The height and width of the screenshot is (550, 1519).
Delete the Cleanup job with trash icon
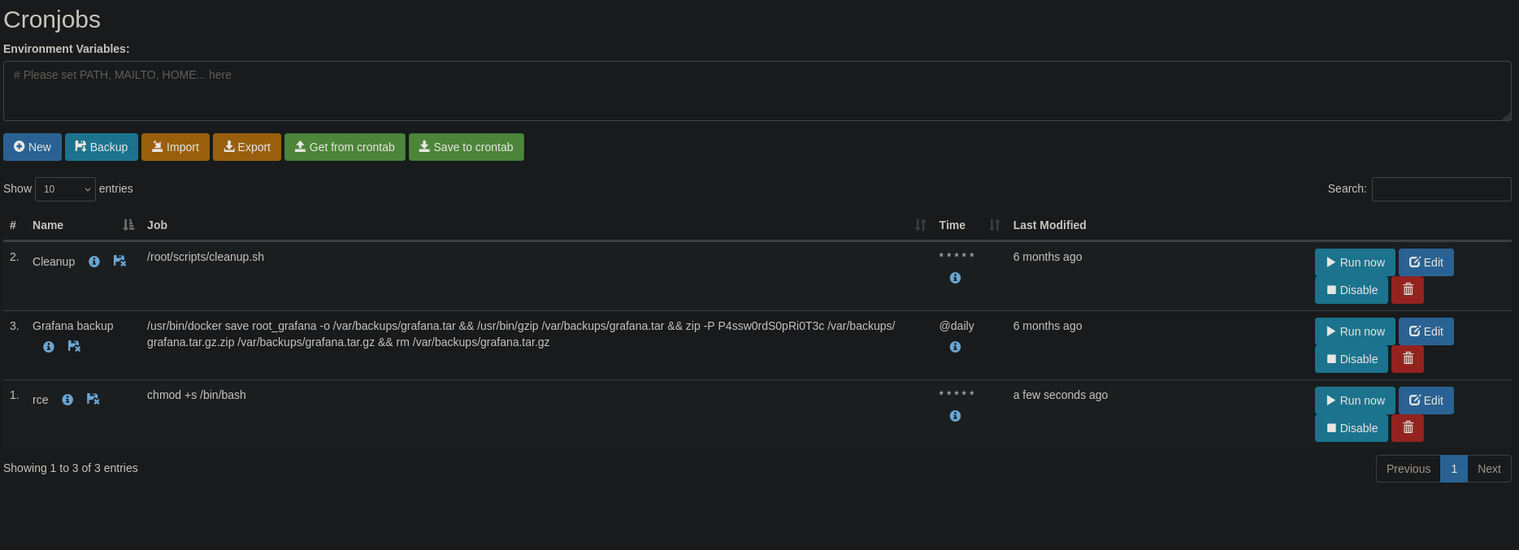pyautogui.click(x=1408, y=290)
